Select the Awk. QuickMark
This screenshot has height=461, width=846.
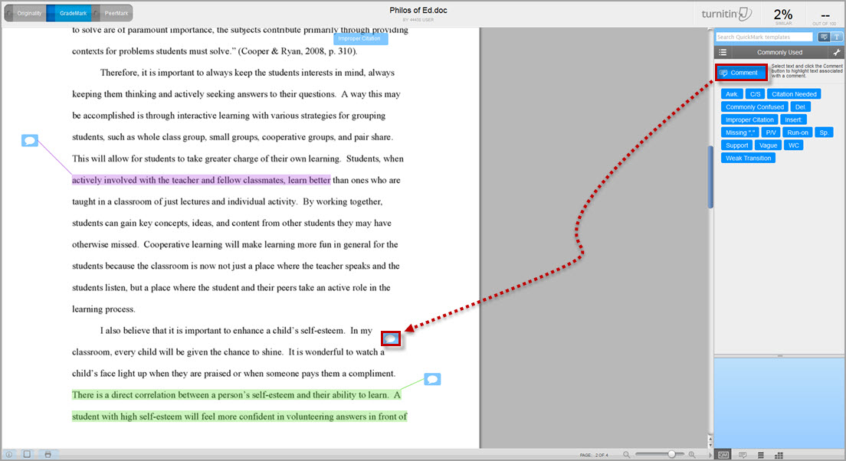732,94
